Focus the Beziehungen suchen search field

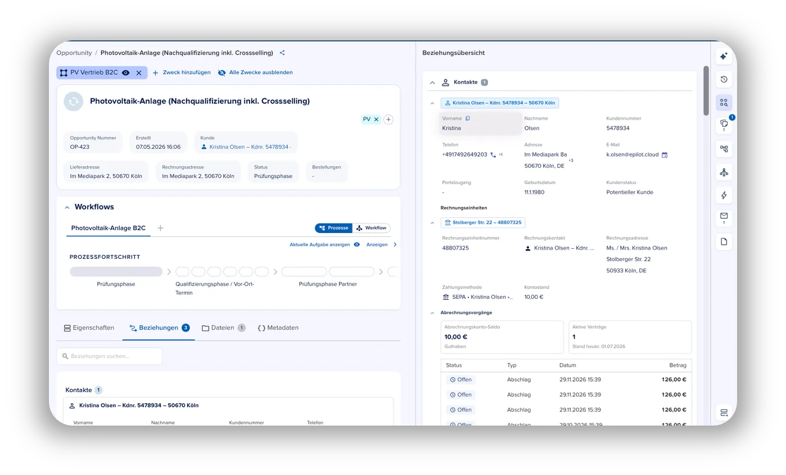[109, 356]
